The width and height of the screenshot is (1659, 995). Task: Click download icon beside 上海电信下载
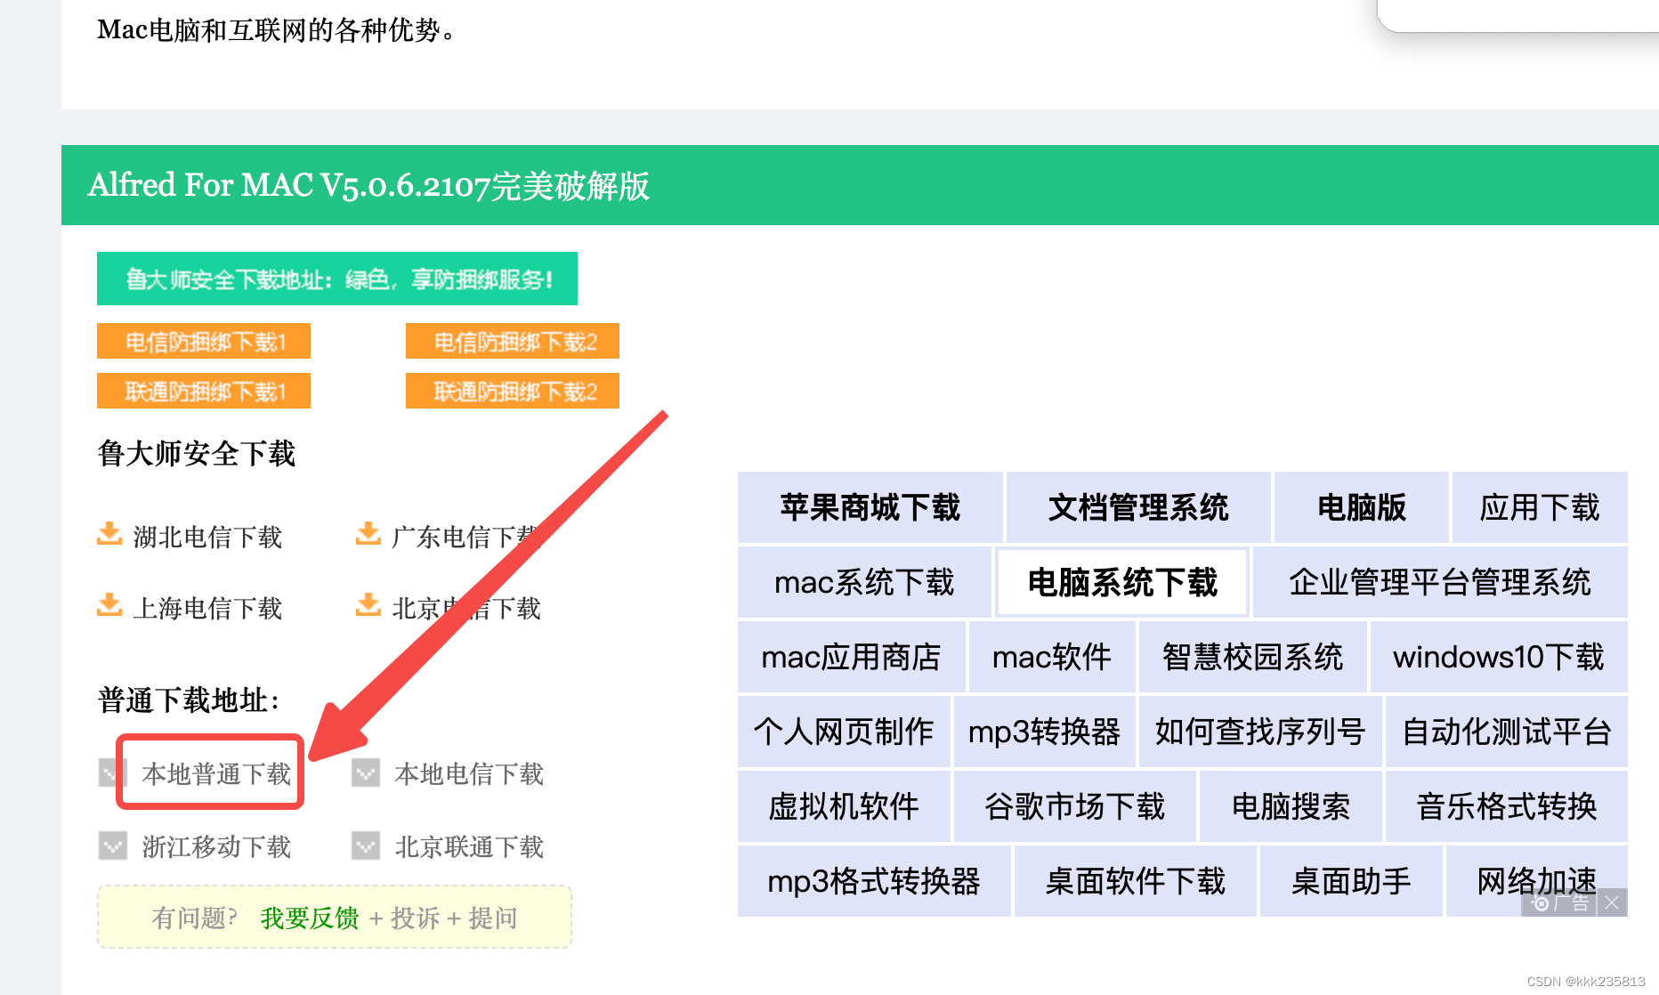click(x=109, y=605)
